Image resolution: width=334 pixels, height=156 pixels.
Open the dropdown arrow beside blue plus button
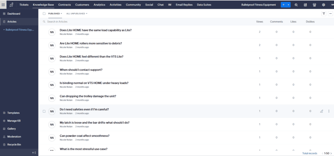tap(288, 5)
